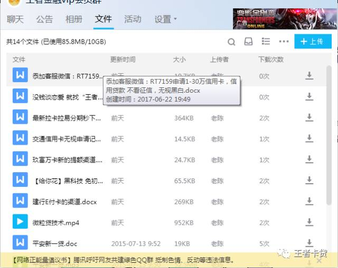Click the 65.5KB size cell
Viewport: 338px width, 268px height.
coord(185,181)
